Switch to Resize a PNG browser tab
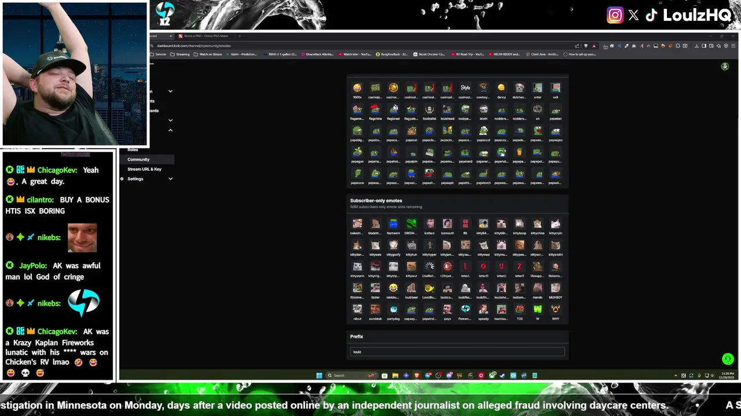 (206, 36)
